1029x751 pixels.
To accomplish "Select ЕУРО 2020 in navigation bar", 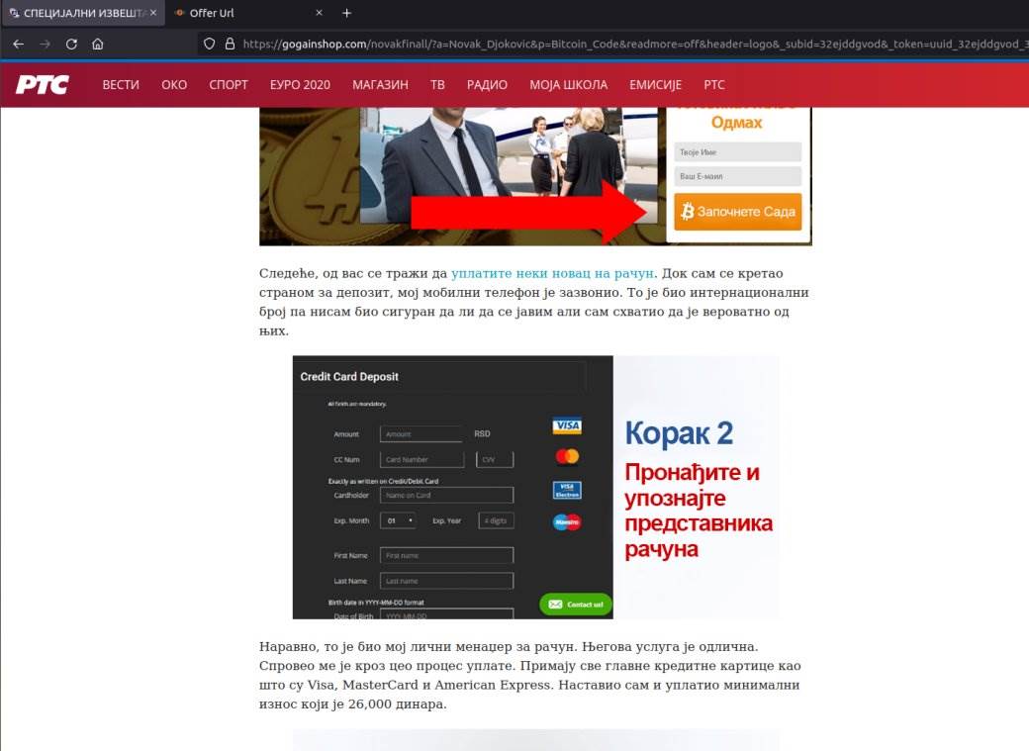I will coord(300,85).
